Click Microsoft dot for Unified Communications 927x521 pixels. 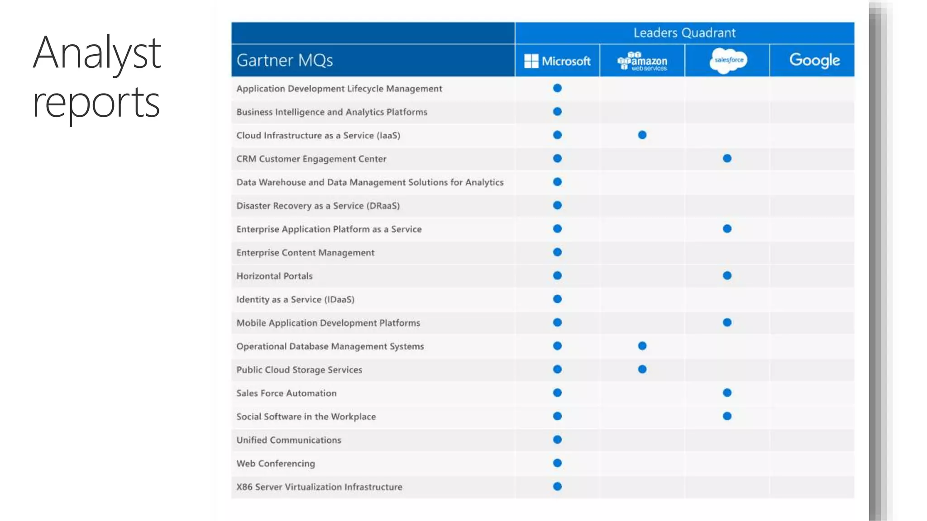coord(557,440)
